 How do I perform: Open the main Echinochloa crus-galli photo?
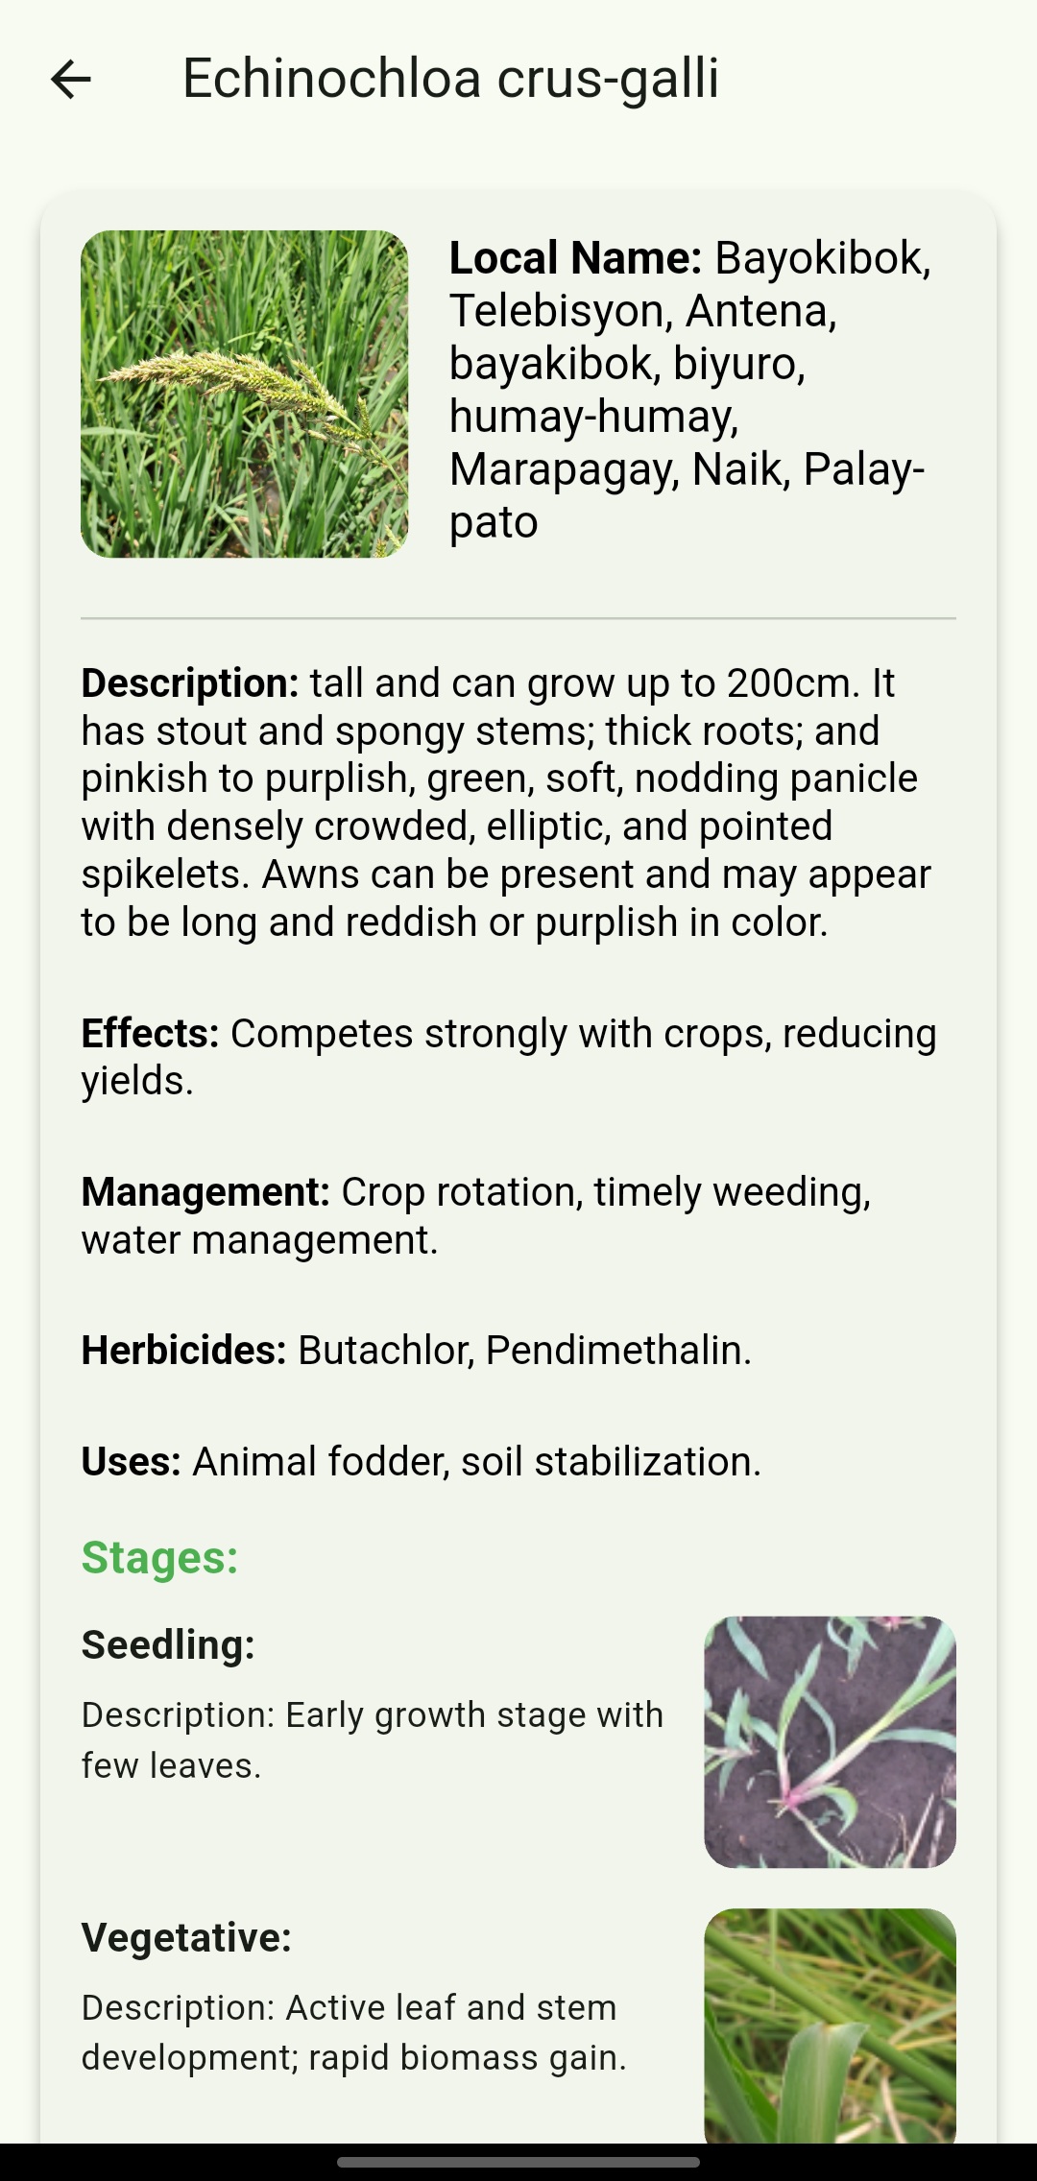coord(245,394)
